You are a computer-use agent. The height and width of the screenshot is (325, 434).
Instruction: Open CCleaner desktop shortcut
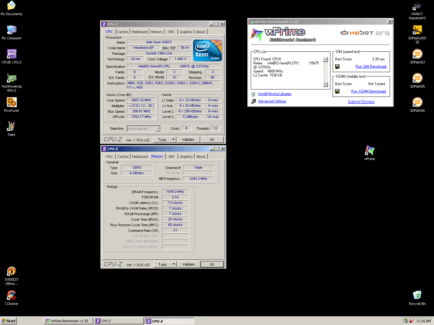(x=11, y=298)
